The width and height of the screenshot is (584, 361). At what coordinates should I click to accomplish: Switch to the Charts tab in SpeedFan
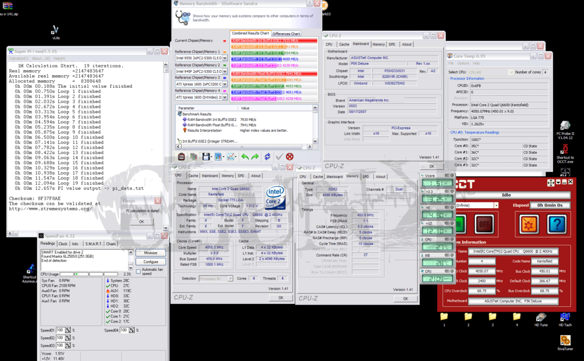(111, 244)
